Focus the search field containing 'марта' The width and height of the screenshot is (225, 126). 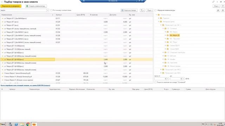tap(24, 10)
